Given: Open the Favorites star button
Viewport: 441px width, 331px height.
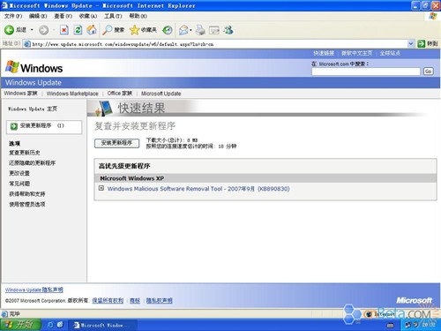Looking at the screenshot, I should 143,30.
